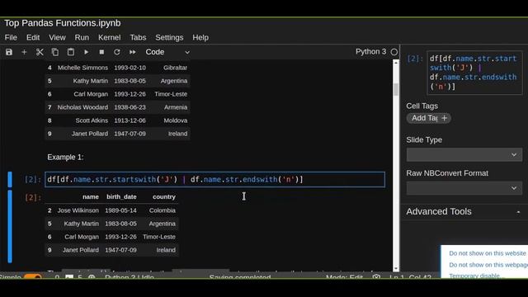Interrupt the kernel with stop icon
The height and width of the screenshot is (297, 528).
(x=101, y=52)
